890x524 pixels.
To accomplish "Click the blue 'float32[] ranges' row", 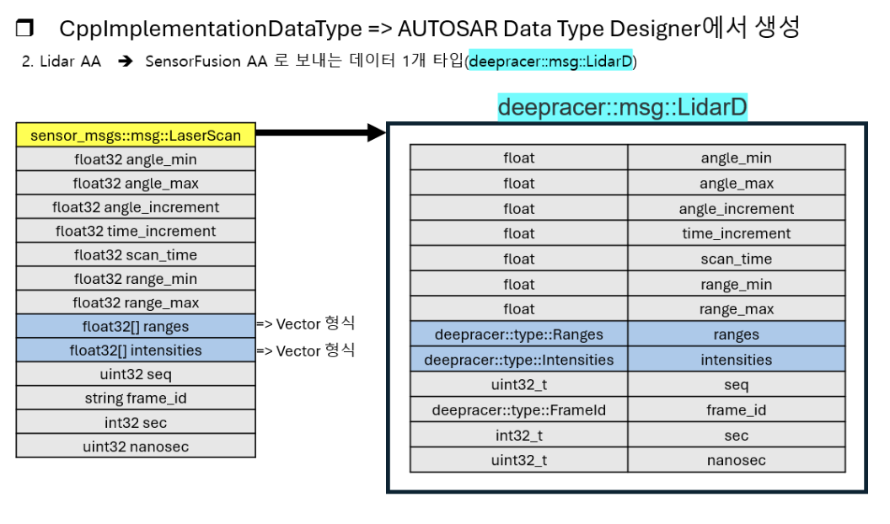I will (136, 326).
